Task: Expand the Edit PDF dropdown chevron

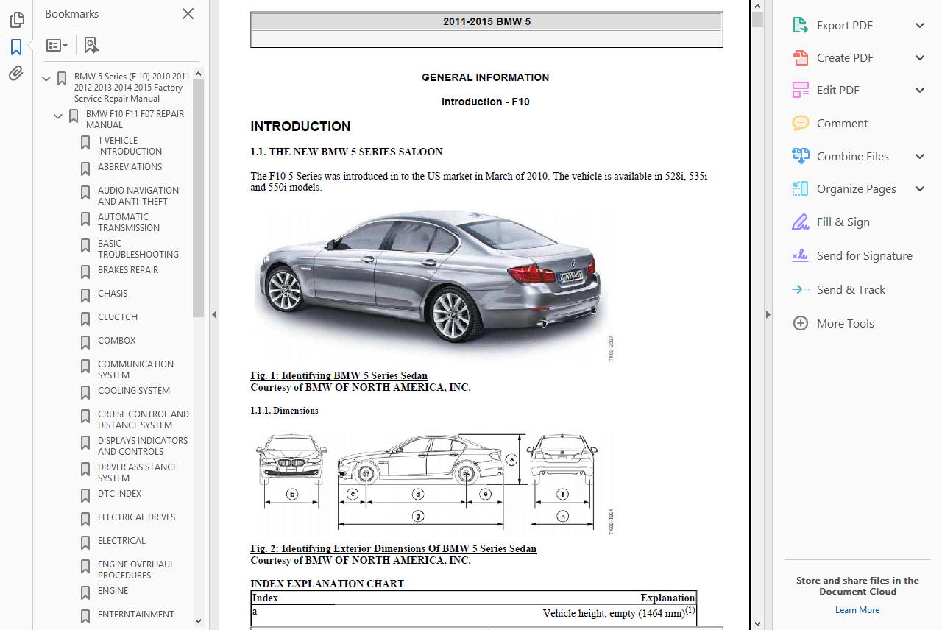Action: tap(919, 90)
